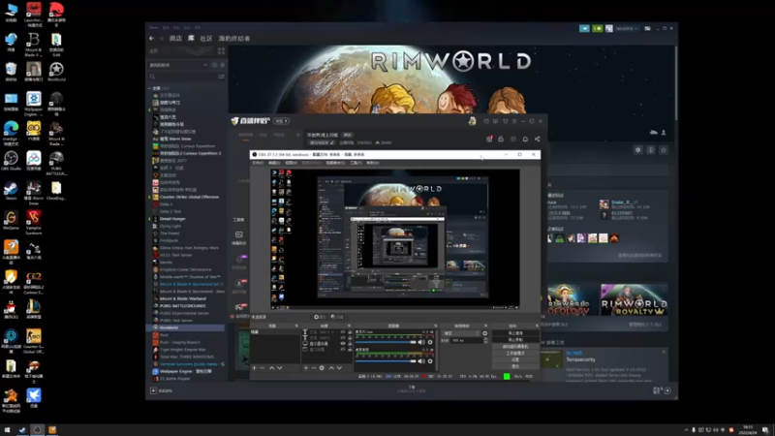Switch to Steam from the taskbar
This screenshot has height=436, width=775.
22,430
